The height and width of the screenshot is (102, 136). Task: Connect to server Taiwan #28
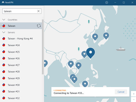click(x=21, y=72)
